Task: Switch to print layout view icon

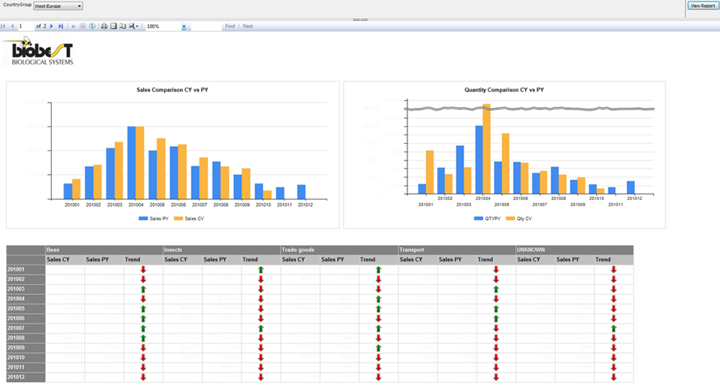Action: (114, 26)
